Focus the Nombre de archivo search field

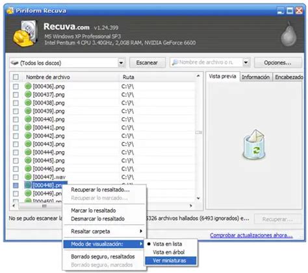[210, 63]
